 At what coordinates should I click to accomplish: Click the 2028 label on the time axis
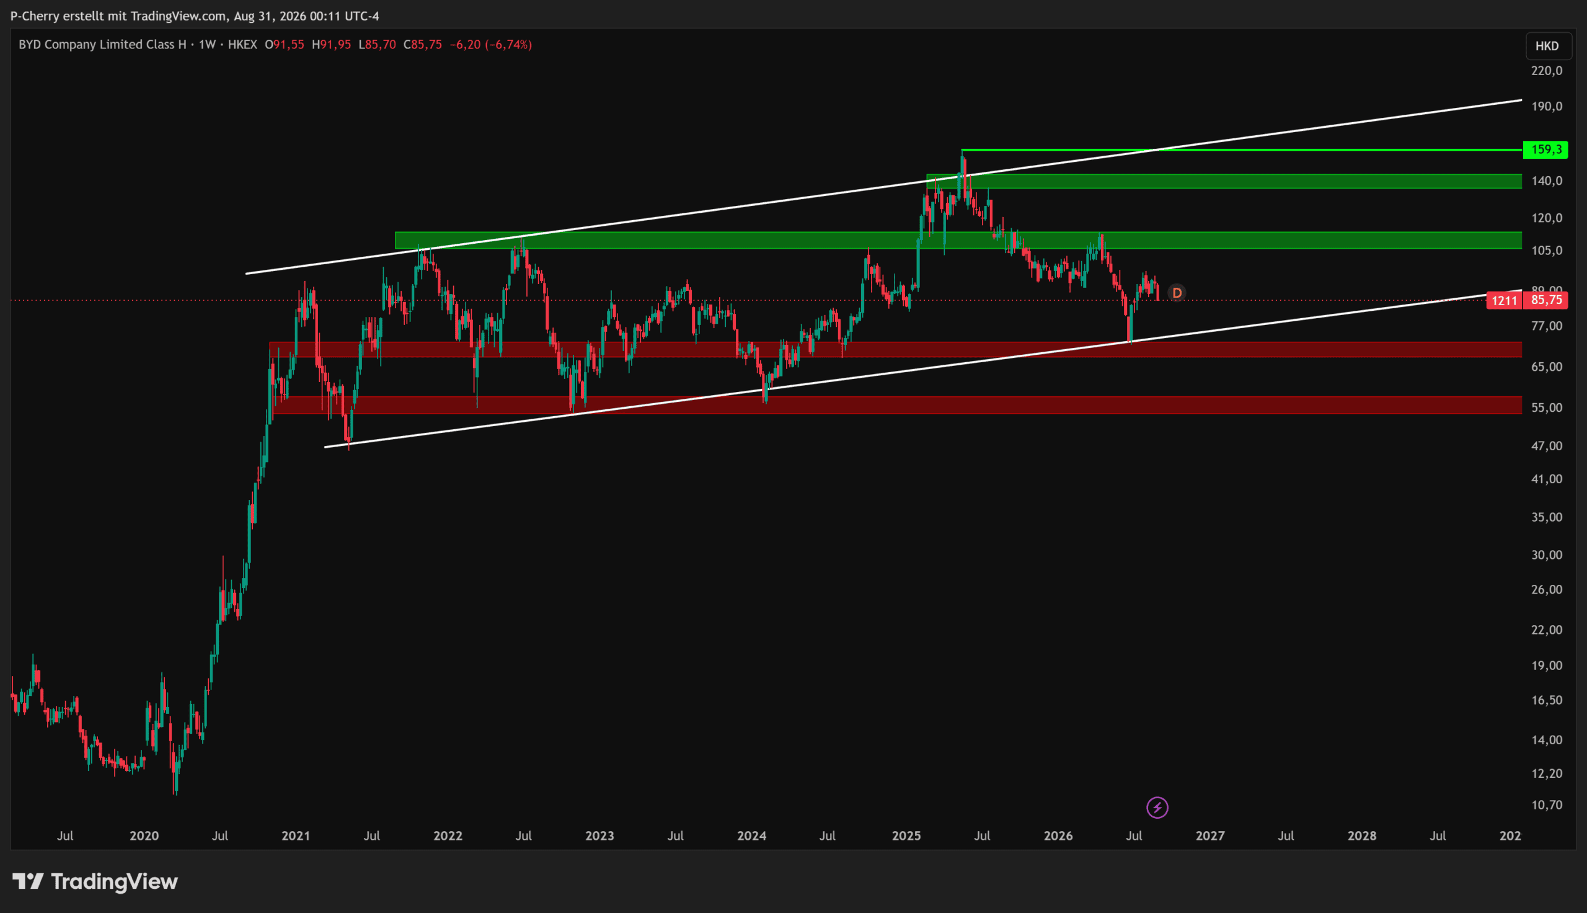pos(1362,835)
